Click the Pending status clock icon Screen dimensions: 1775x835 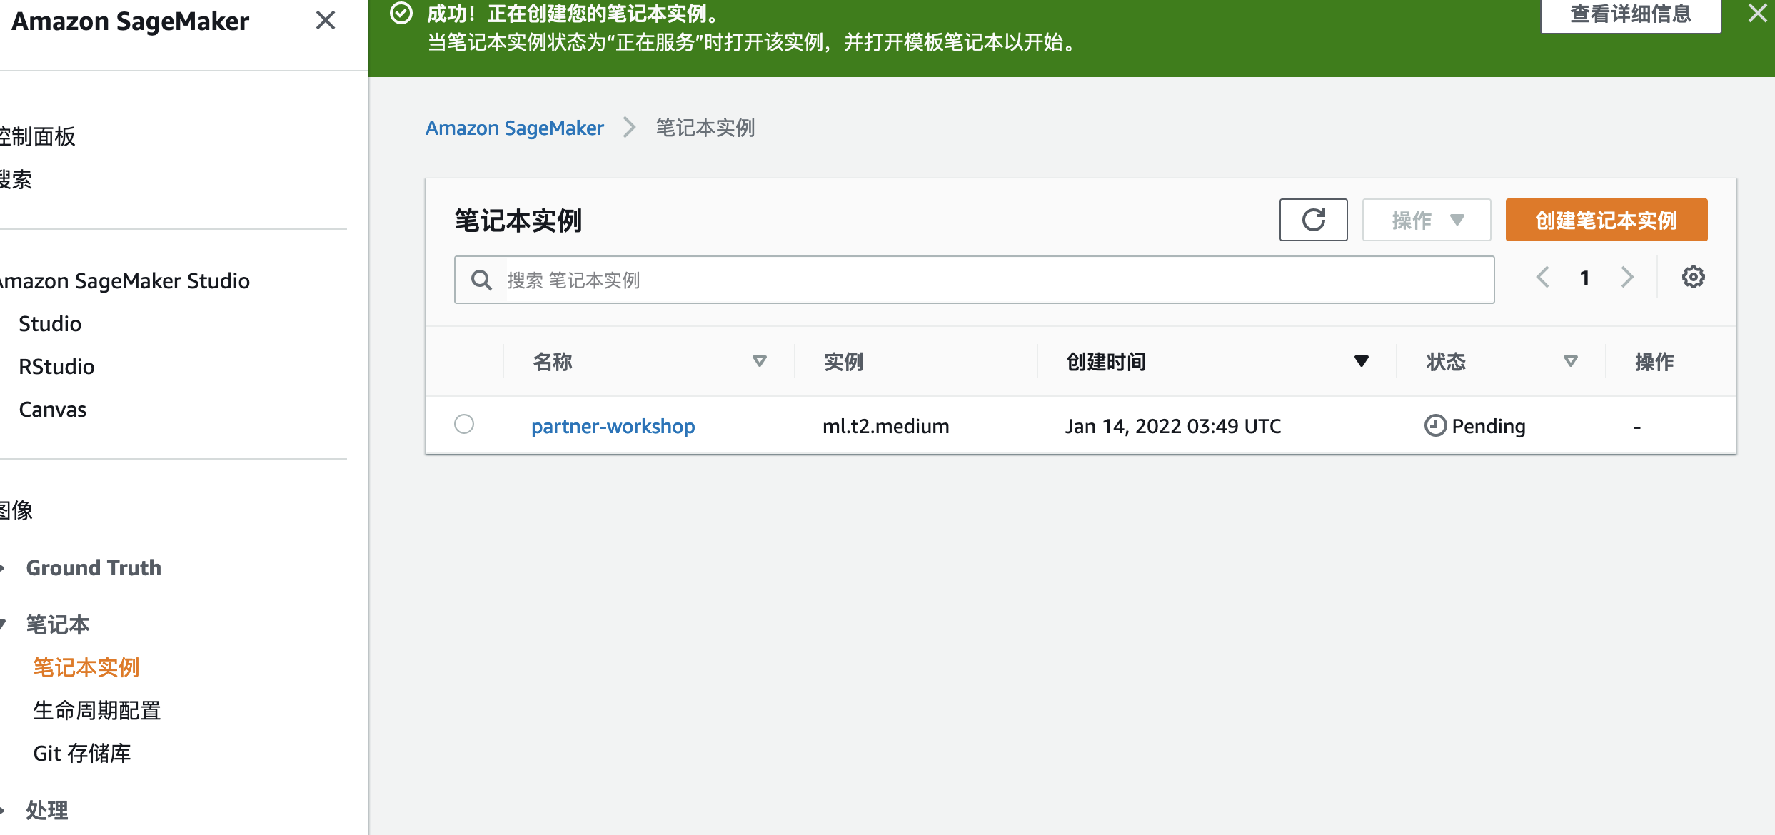point(1434,425)
